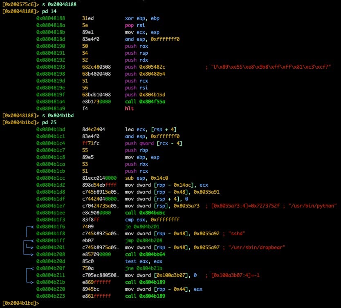Select the "call 0x804babc" instruction

(145, 213)
